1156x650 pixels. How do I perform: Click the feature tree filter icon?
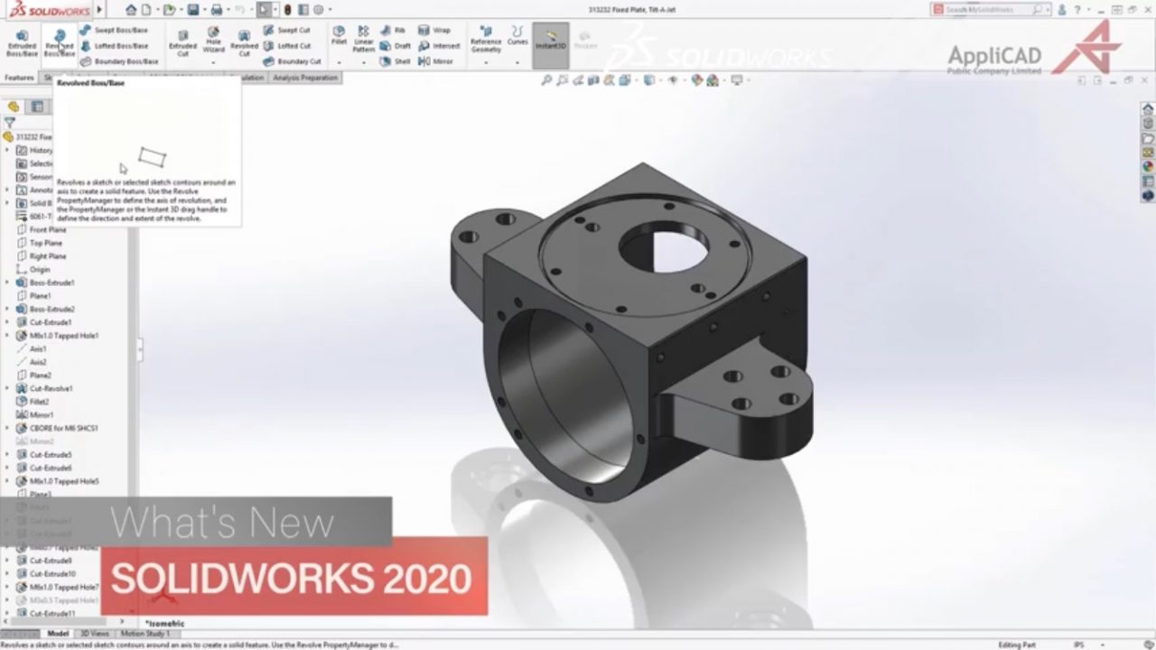10,123
